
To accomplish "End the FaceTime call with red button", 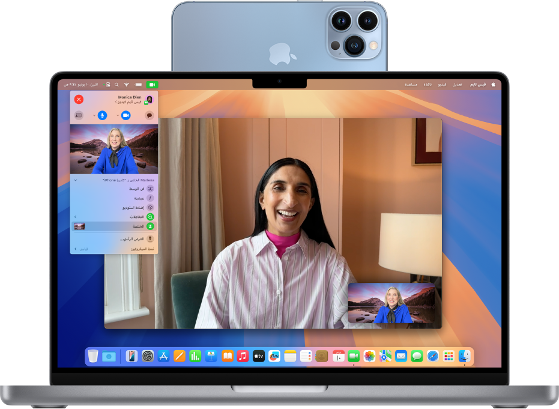I will (79, 100).
